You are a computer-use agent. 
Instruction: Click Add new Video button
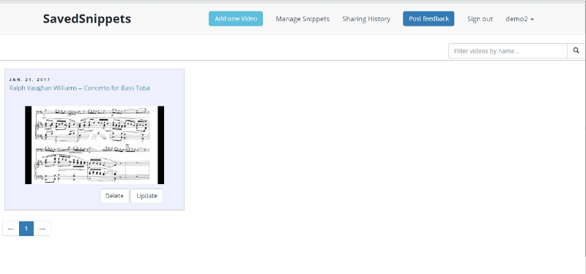(x=236, y=19)
